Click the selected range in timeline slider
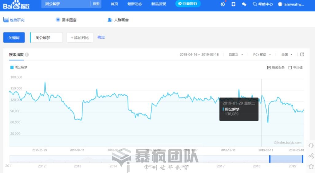The height and width of the screenshot is (173, 315). point(286,159)
